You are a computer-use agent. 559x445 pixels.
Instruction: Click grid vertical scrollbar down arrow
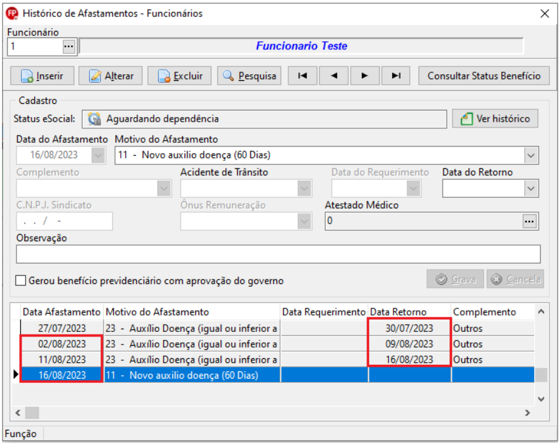pyautogui.click(x=541, y=399)
